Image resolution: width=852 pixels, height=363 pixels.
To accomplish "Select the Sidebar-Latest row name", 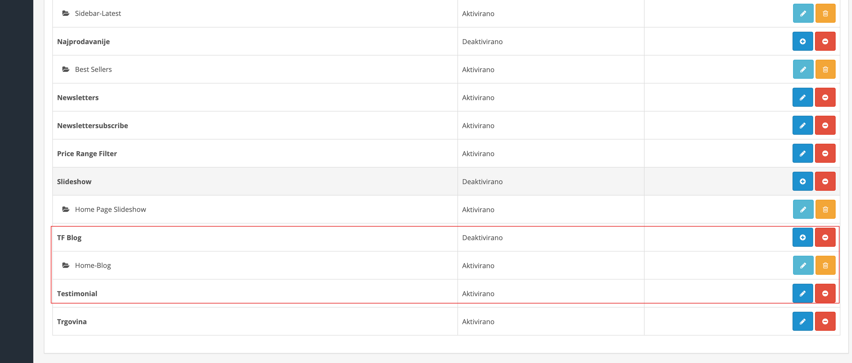I will (x=98, y=13).
